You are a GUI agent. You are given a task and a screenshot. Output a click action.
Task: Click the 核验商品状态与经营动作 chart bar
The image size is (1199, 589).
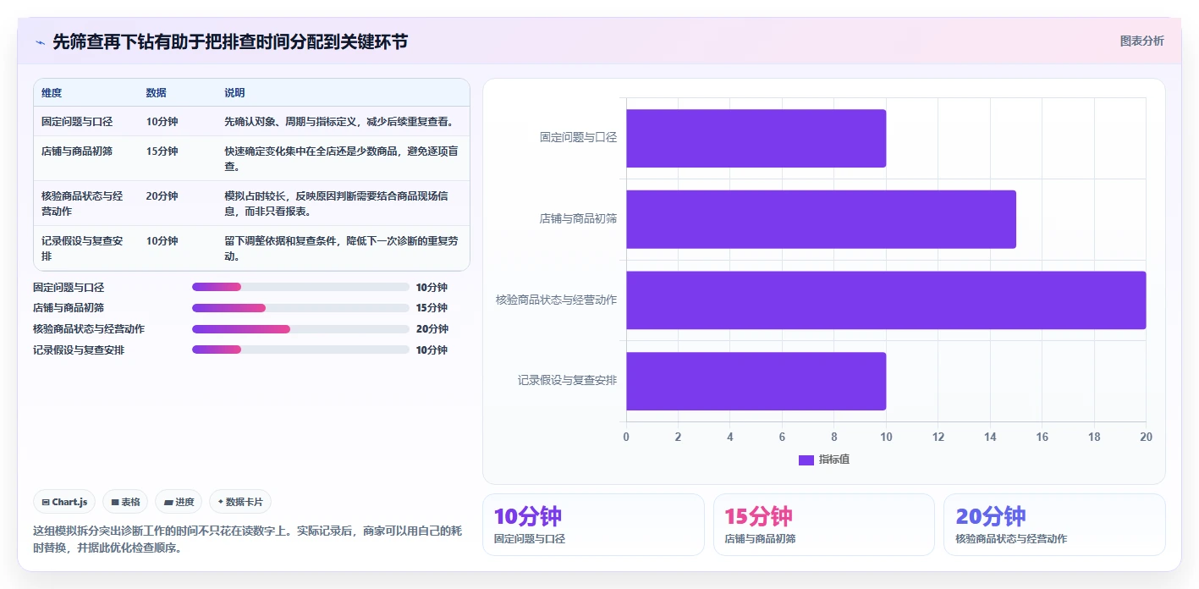pyautogui.click(x=886, y=300)
